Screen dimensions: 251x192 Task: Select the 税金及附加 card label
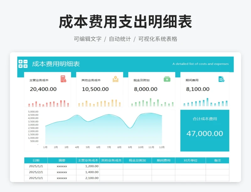point(142,80)
